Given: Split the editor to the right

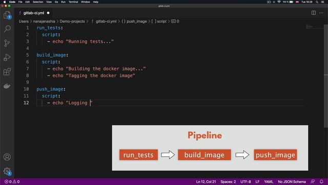Looking at the screenshot, I should point(313,13).
